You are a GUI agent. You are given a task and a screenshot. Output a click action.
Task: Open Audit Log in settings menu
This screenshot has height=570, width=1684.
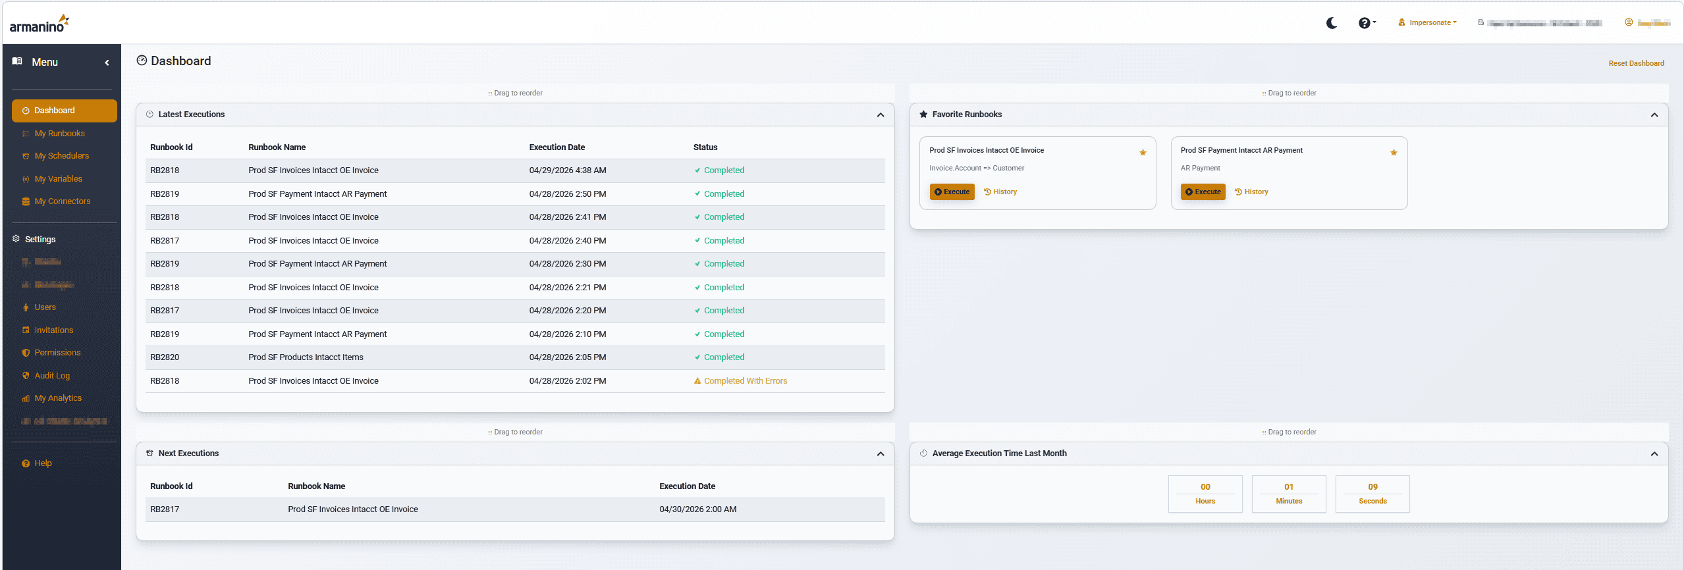52,376
